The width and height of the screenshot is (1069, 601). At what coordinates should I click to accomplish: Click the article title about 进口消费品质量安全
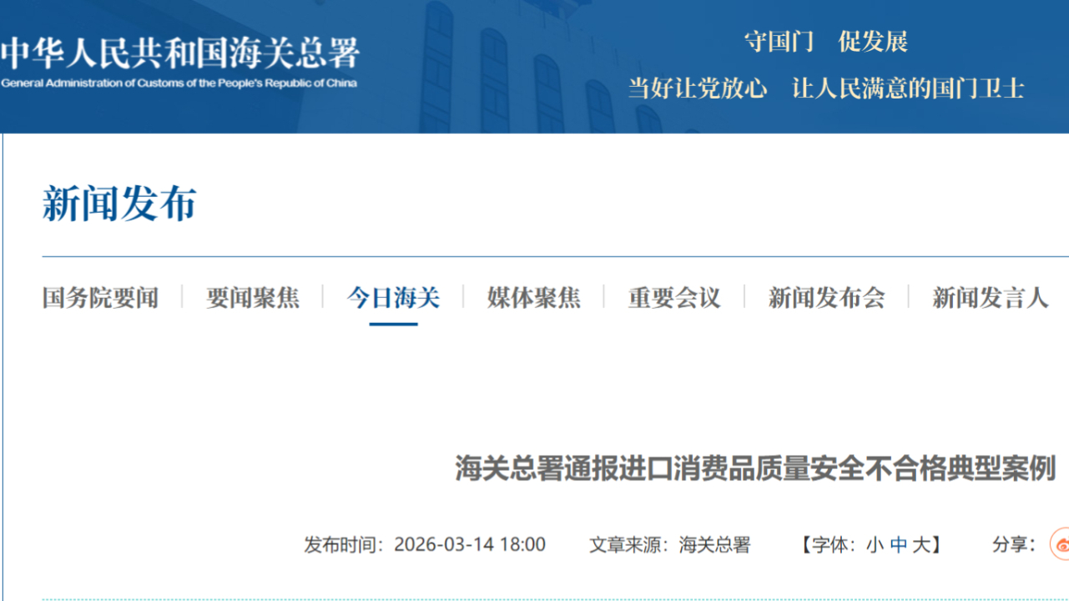click(755, 468)
